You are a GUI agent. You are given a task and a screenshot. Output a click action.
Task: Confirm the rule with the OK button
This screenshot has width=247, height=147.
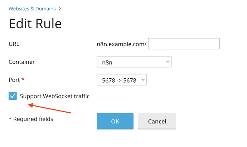[x=115, y=121]
